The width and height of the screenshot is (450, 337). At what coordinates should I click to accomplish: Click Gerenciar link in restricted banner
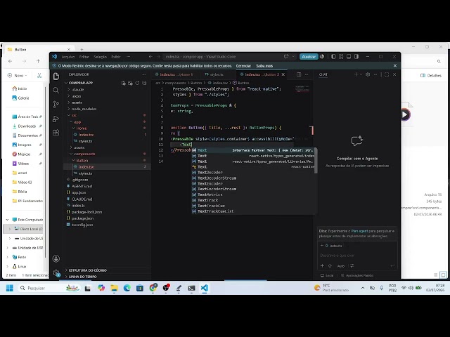243,66
